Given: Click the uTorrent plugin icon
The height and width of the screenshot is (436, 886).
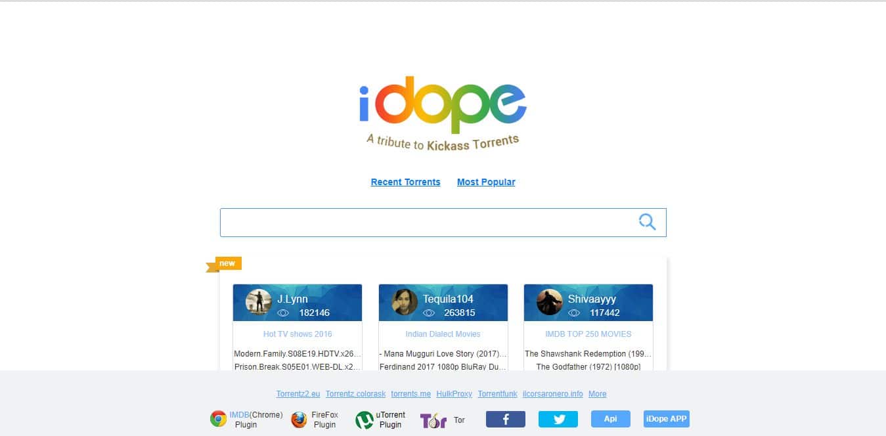Looking at the screenshot, I should pos(364,420).
